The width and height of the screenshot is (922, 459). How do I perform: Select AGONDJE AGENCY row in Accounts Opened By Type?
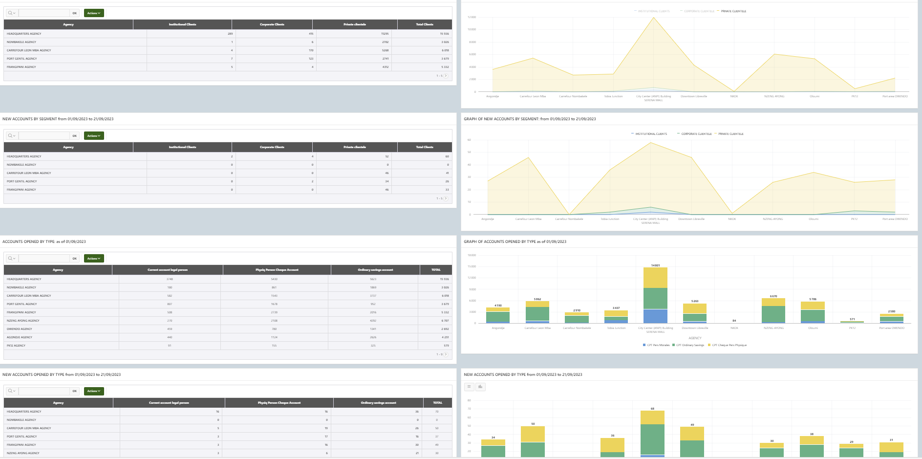pyautogui.click(x=228, y=337)
